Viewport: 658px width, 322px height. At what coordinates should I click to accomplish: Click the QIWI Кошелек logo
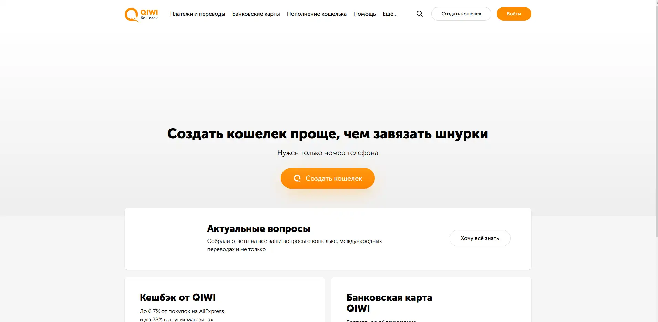pos(141,15)
